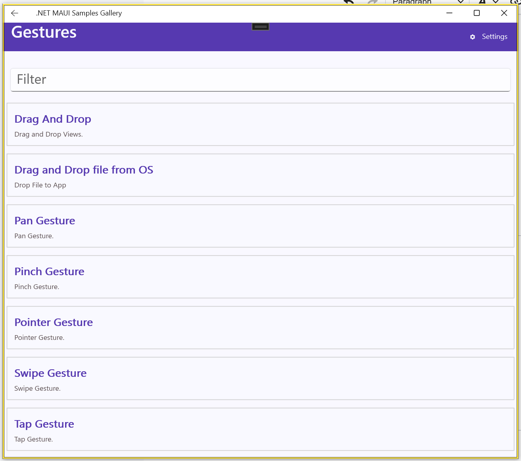Open the Drag And Drop sample
This screenshot has height=461, width=521.
[53, 119]
